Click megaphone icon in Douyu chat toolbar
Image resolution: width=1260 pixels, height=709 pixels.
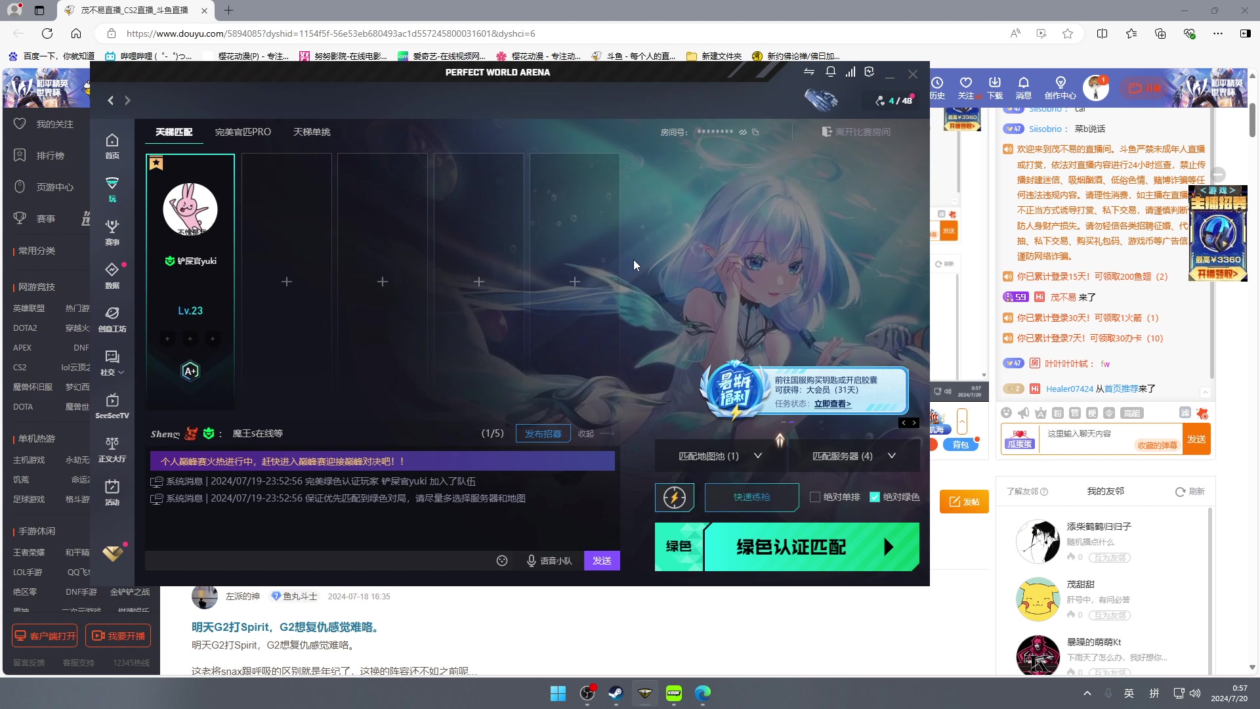(1024, 413)
